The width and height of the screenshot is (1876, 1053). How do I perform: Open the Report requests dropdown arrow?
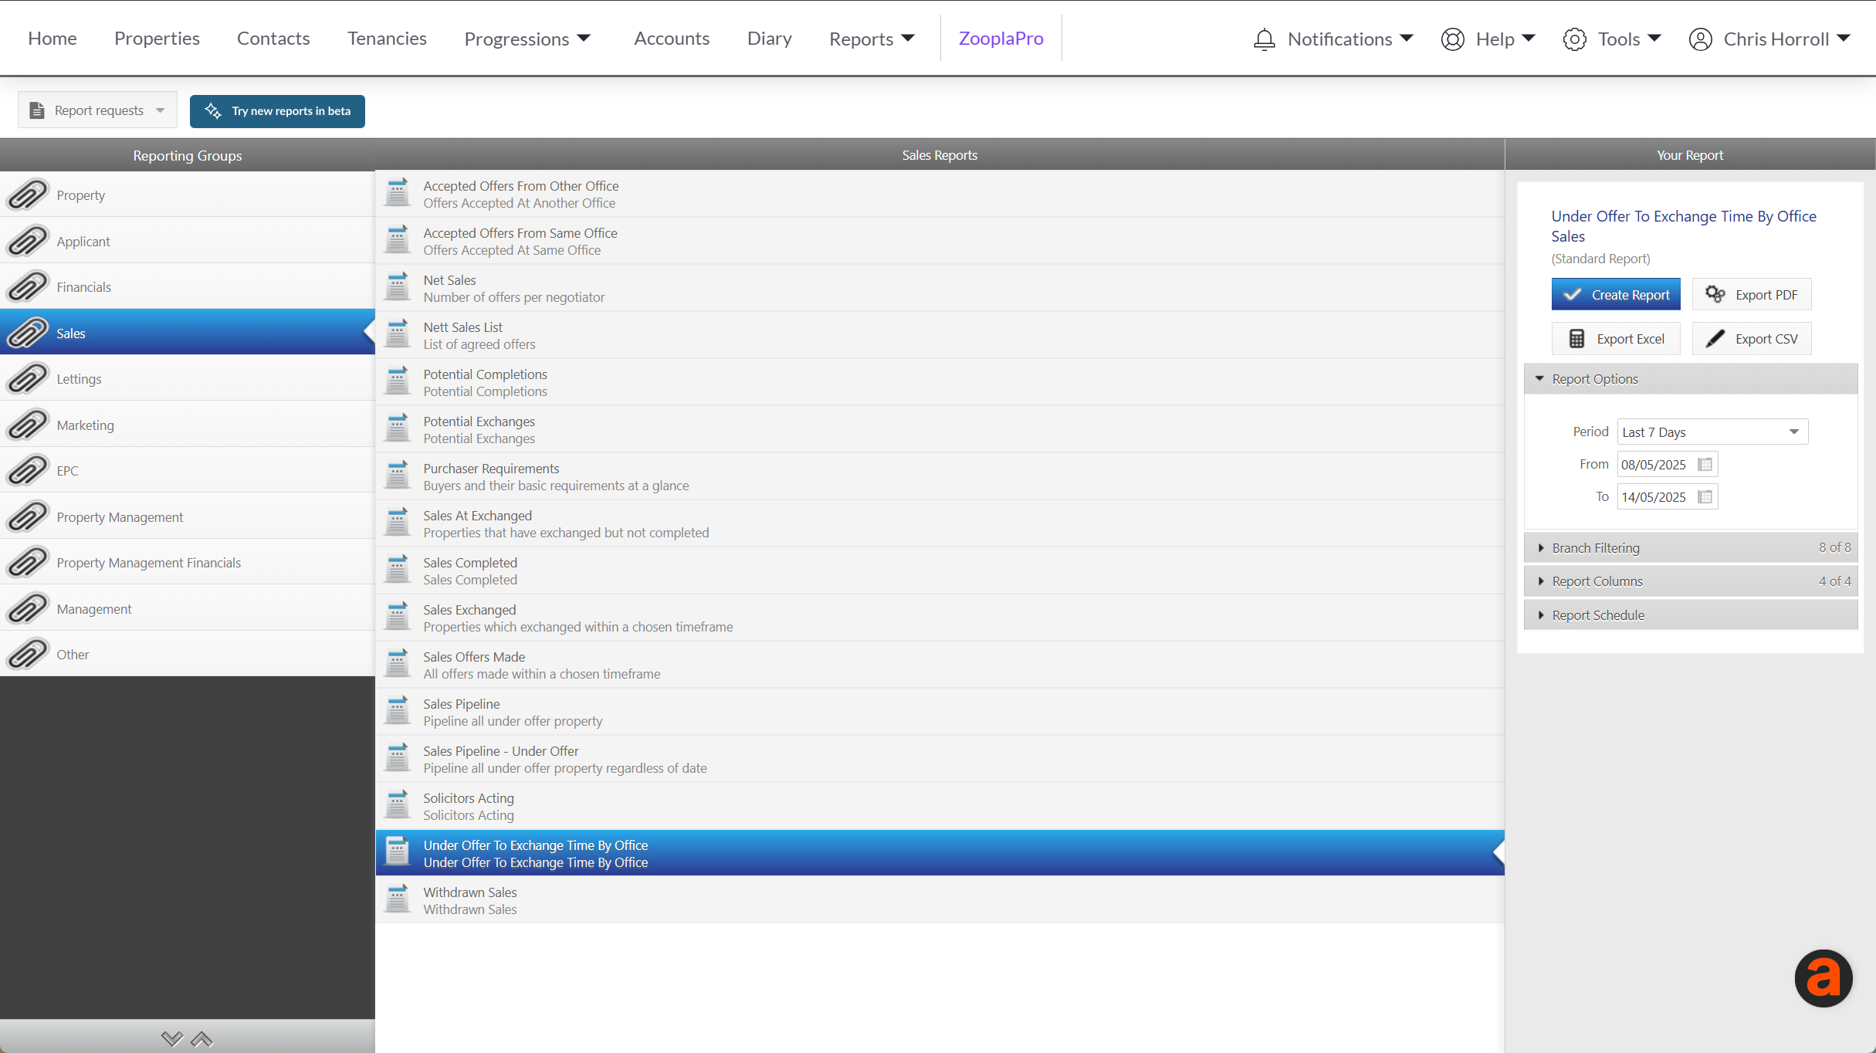(160, 110)
